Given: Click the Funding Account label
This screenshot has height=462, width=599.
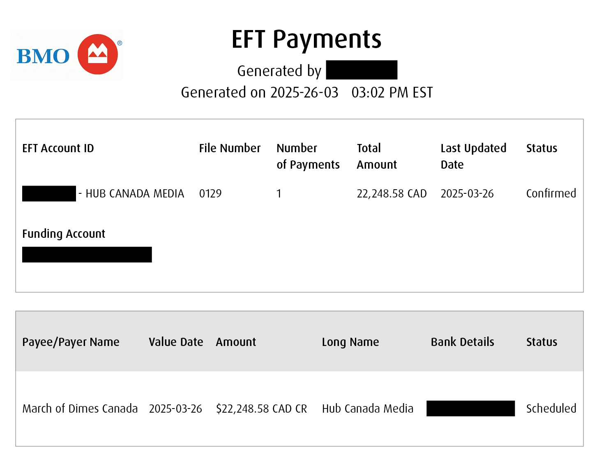Looking at the screenshot, I should point(64,234).
